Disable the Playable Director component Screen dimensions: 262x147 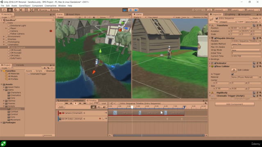pyautogui.click(x=215, y=38)
